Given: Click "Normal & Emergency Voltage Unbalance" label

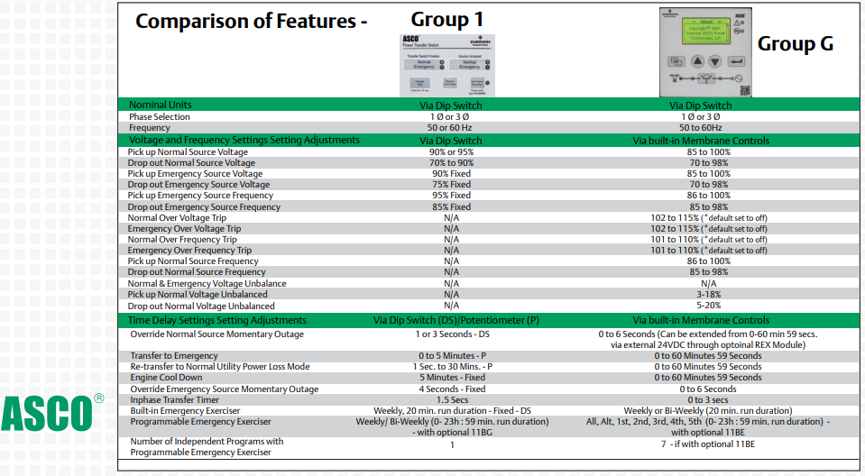Looking at the screenshot, I should click(207, 283).
